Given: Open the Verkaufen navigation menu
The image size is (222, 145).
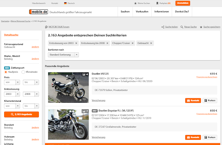Looking at the screenshot, I should pos(142,12).
